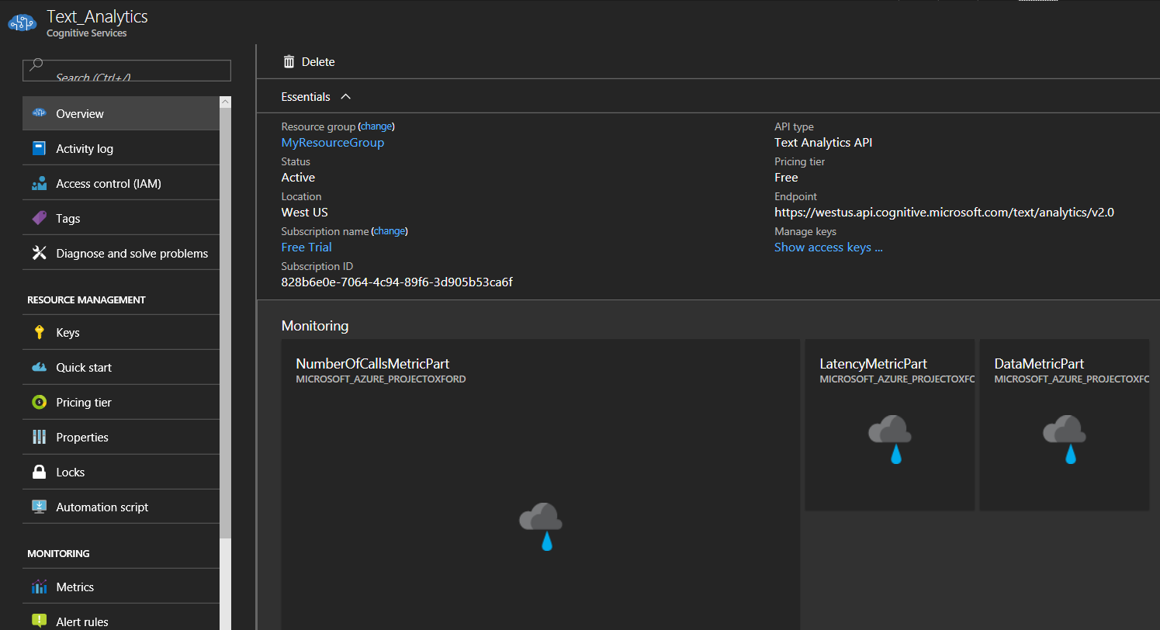Open the Properties menu item

pos(121,437)
